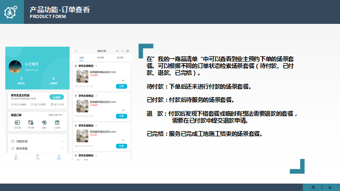Open the product thumbnail of the 14:21 order
The width and height of the screenshot is (340, 191).
(82, 76)
